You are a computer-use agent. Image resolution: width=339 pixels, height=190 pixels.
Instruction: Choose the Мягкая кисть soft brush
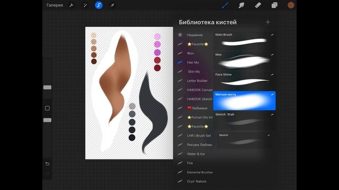click(244, 101)
